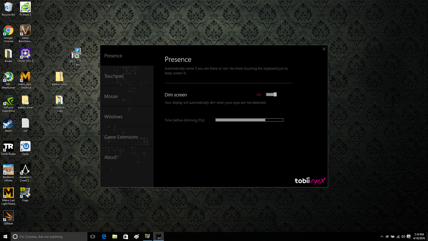Select the Windows tab in sidebar

point(127,116)
